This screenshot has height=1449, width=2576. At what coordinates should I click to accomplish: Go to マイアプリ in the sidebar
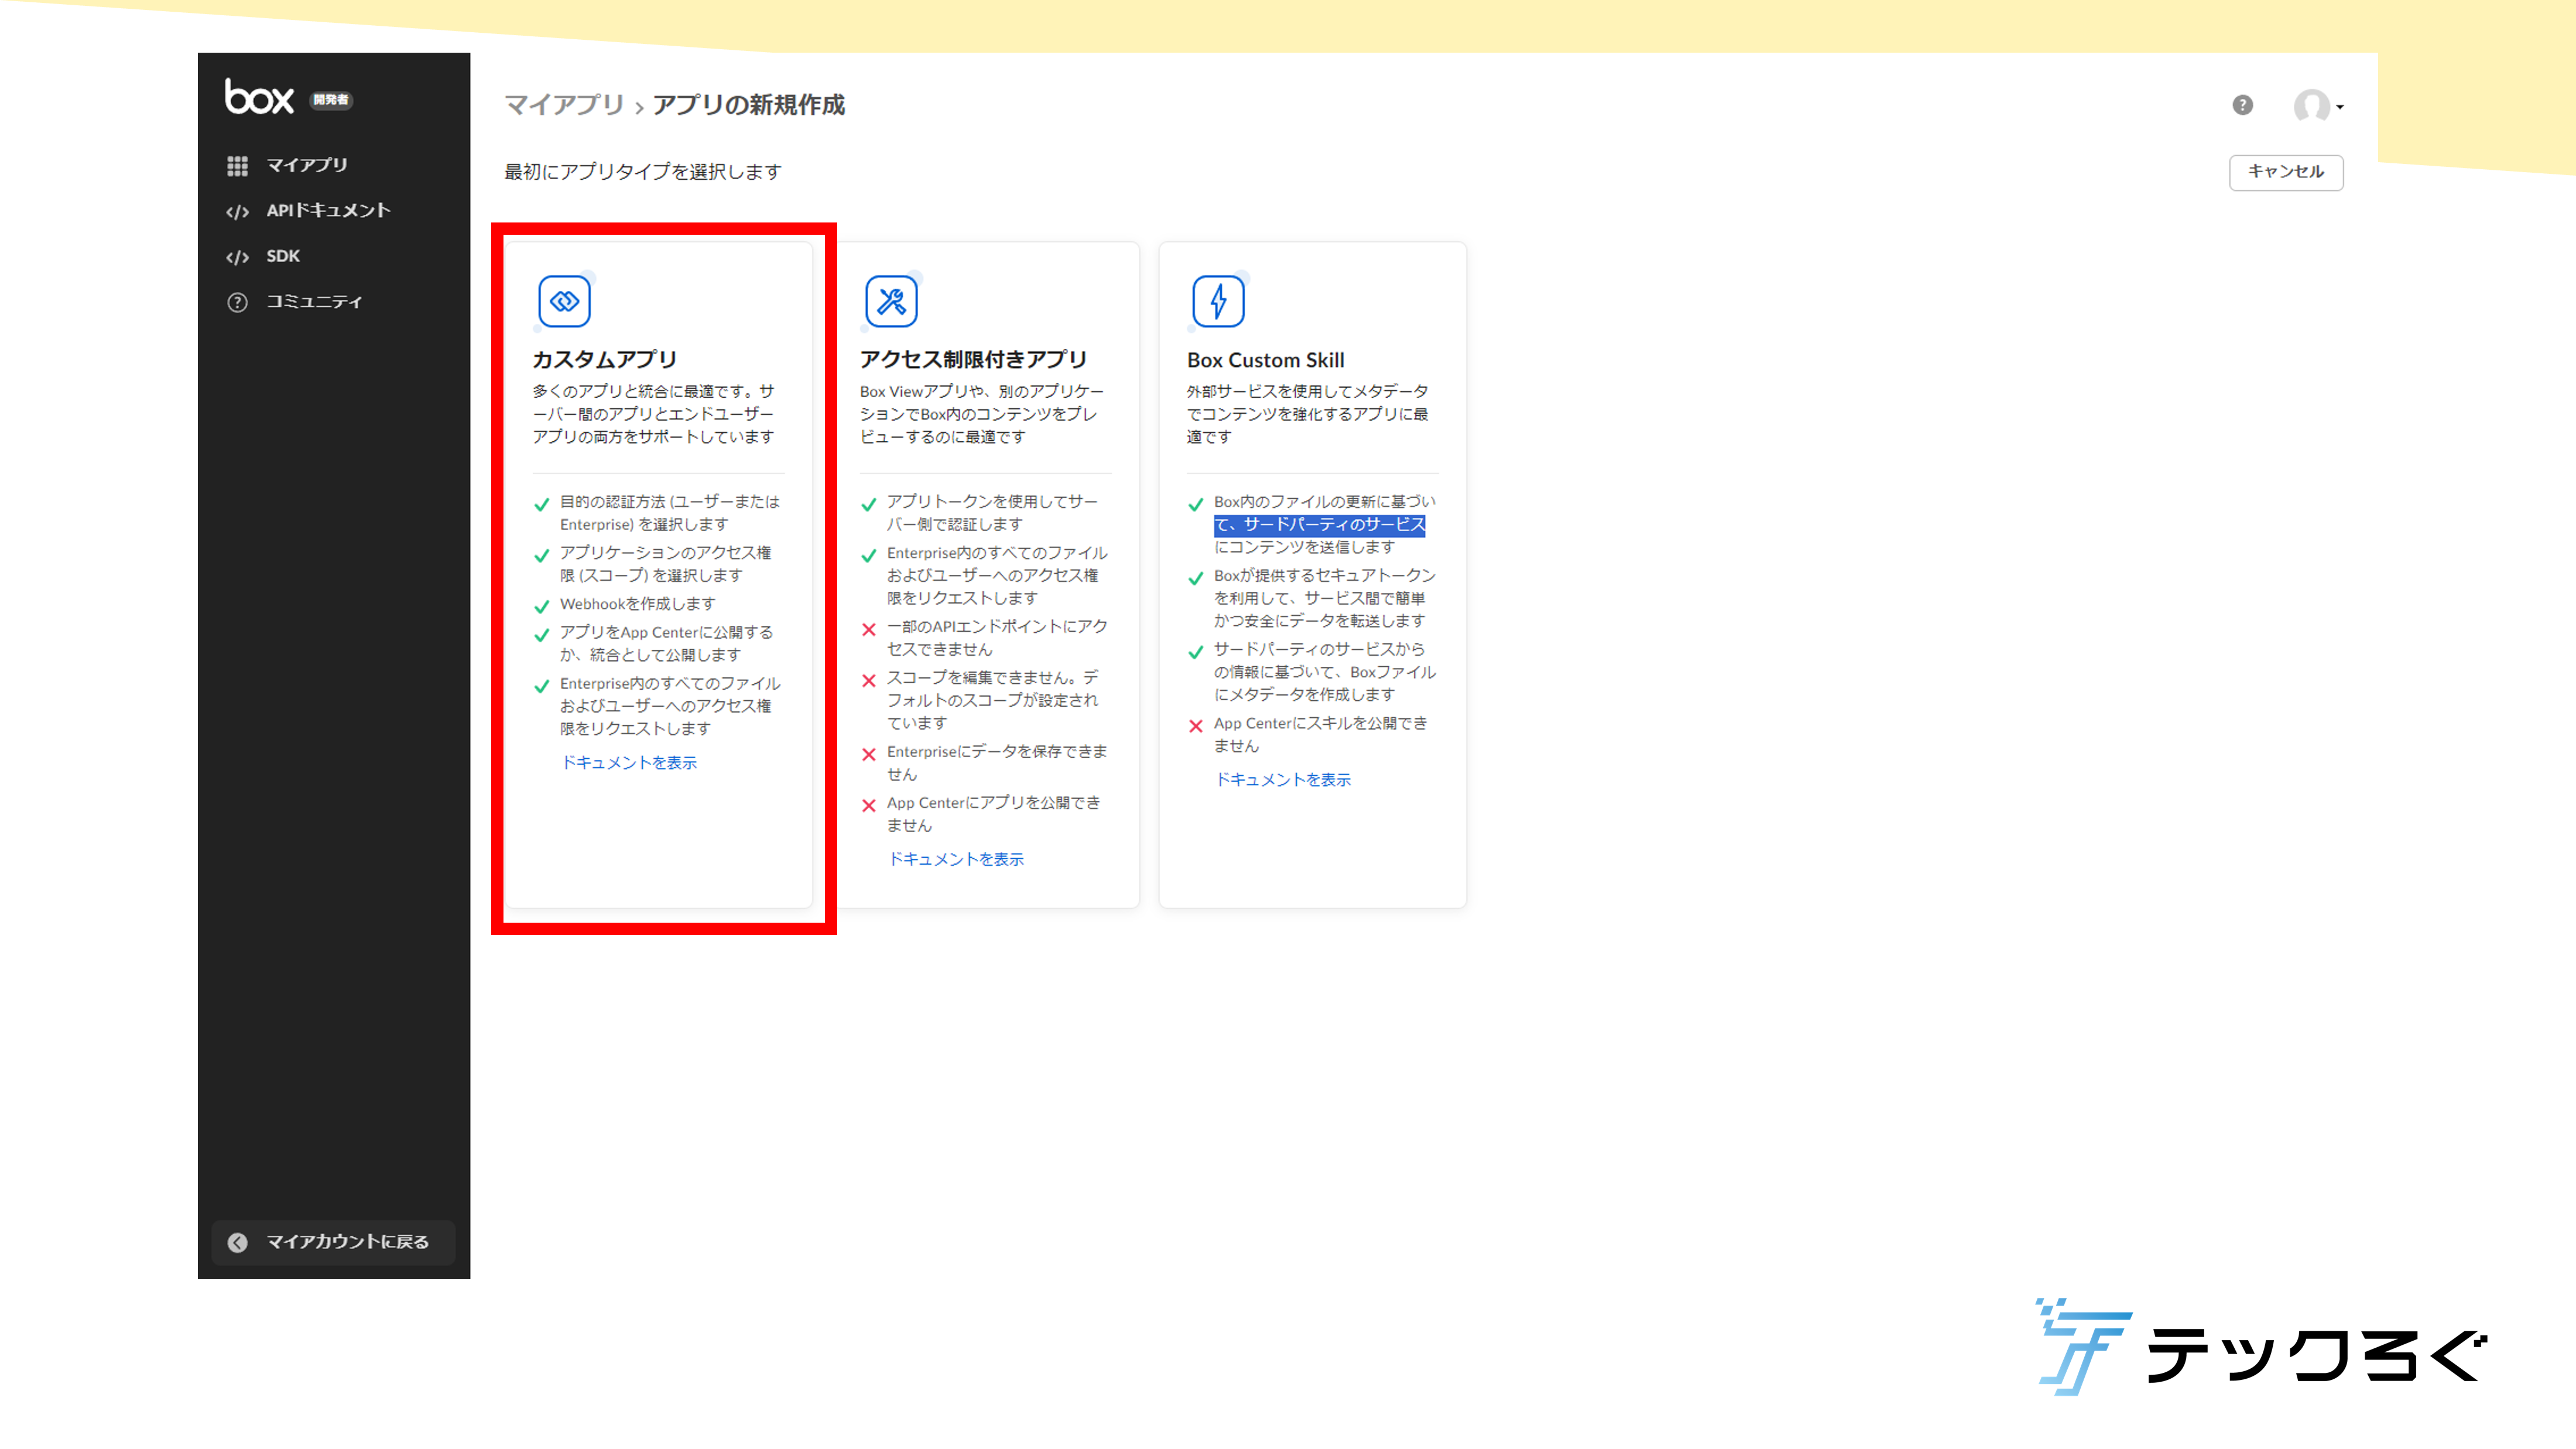pyautogui.click(x=307, y=165)
